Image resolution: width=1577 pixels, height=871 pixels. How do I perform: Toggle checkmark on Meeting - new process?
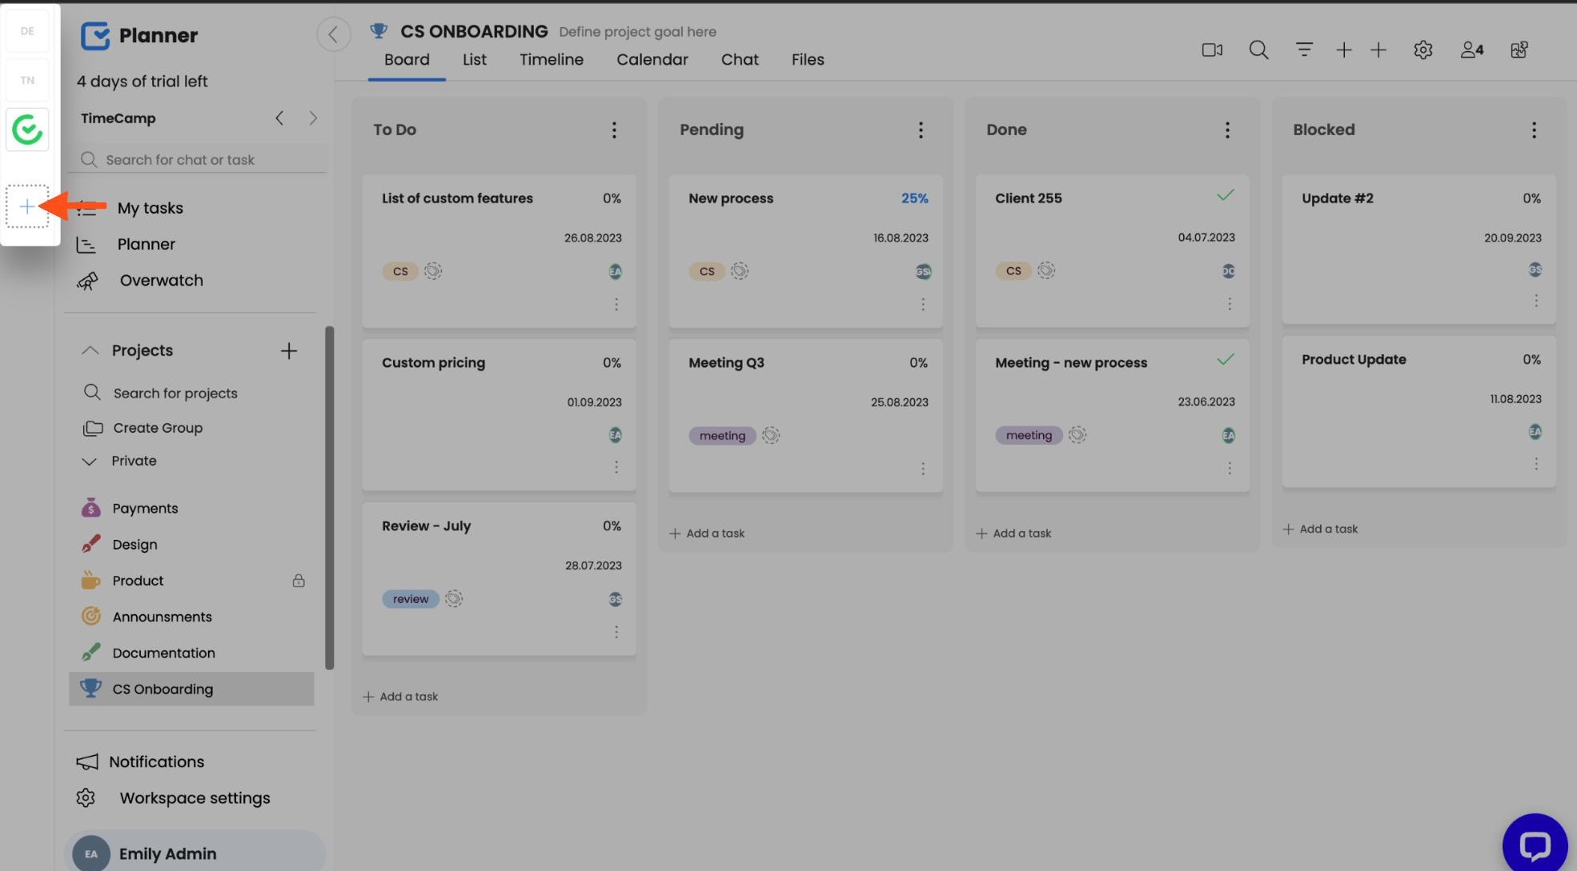tap(1225, 360)
